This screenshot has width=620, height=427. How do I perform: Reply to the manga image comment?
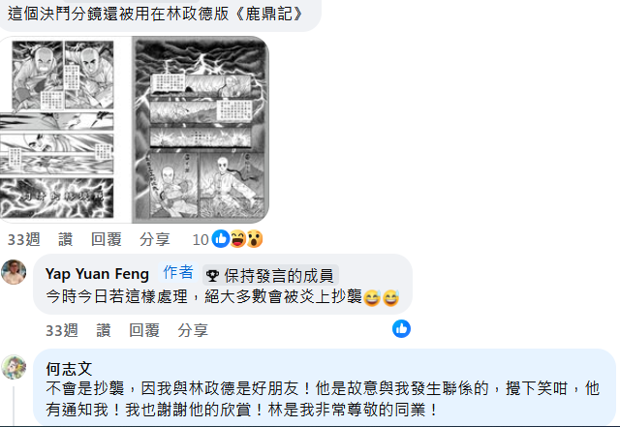click(107, 239)
